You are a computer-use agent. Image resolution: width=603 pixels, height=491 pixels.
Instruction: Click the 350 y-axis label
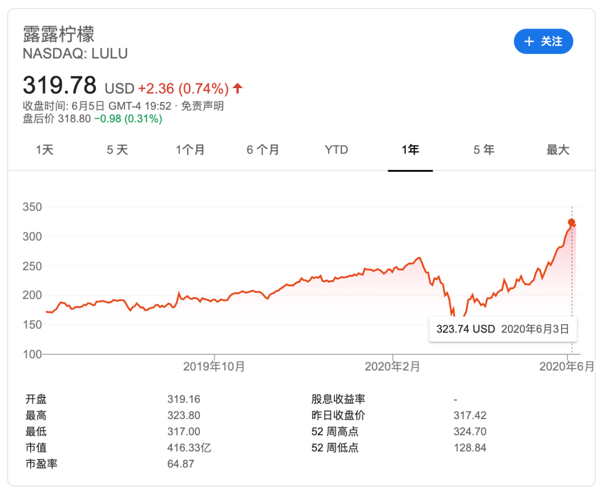[x=32, y=207]
